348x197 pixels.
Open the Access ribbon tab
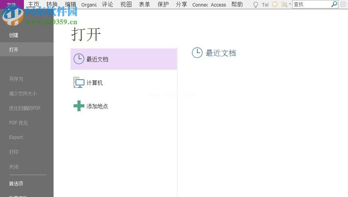point(219,5)
